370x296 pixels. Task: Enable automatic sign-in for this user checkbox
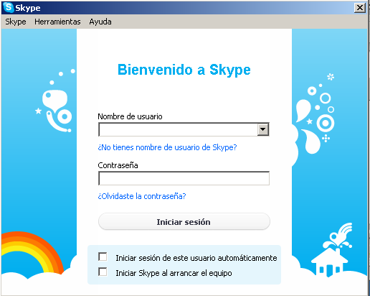[103, 256]
